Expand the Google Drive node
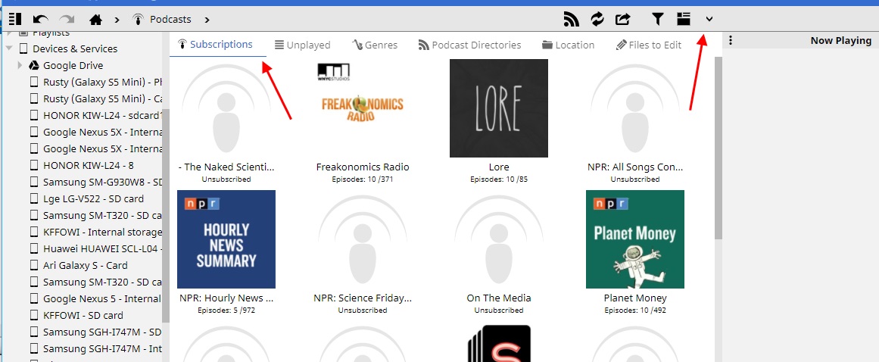Image resolution: width=879 pixels, height=362 pixels. [20, 66]
